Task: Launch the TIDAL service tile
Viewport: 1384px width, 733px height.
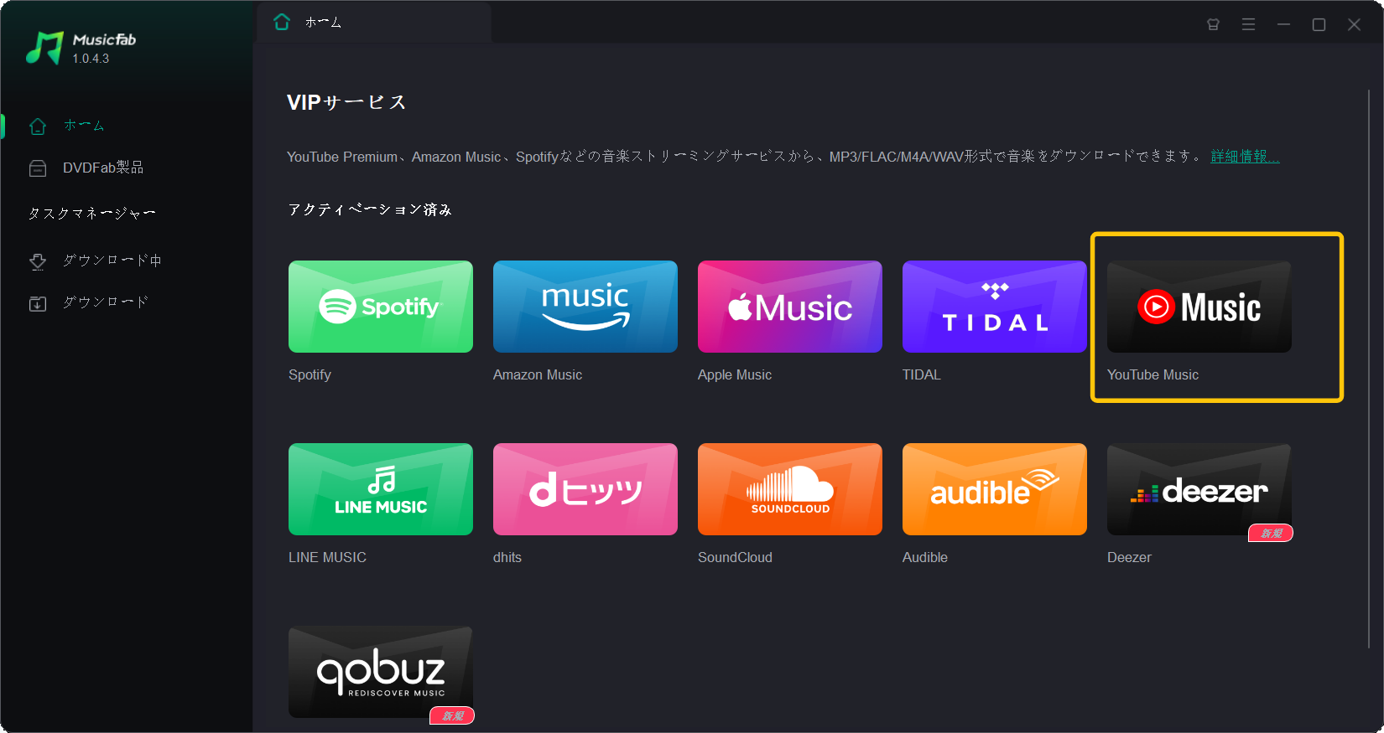Action: point(994,307)
